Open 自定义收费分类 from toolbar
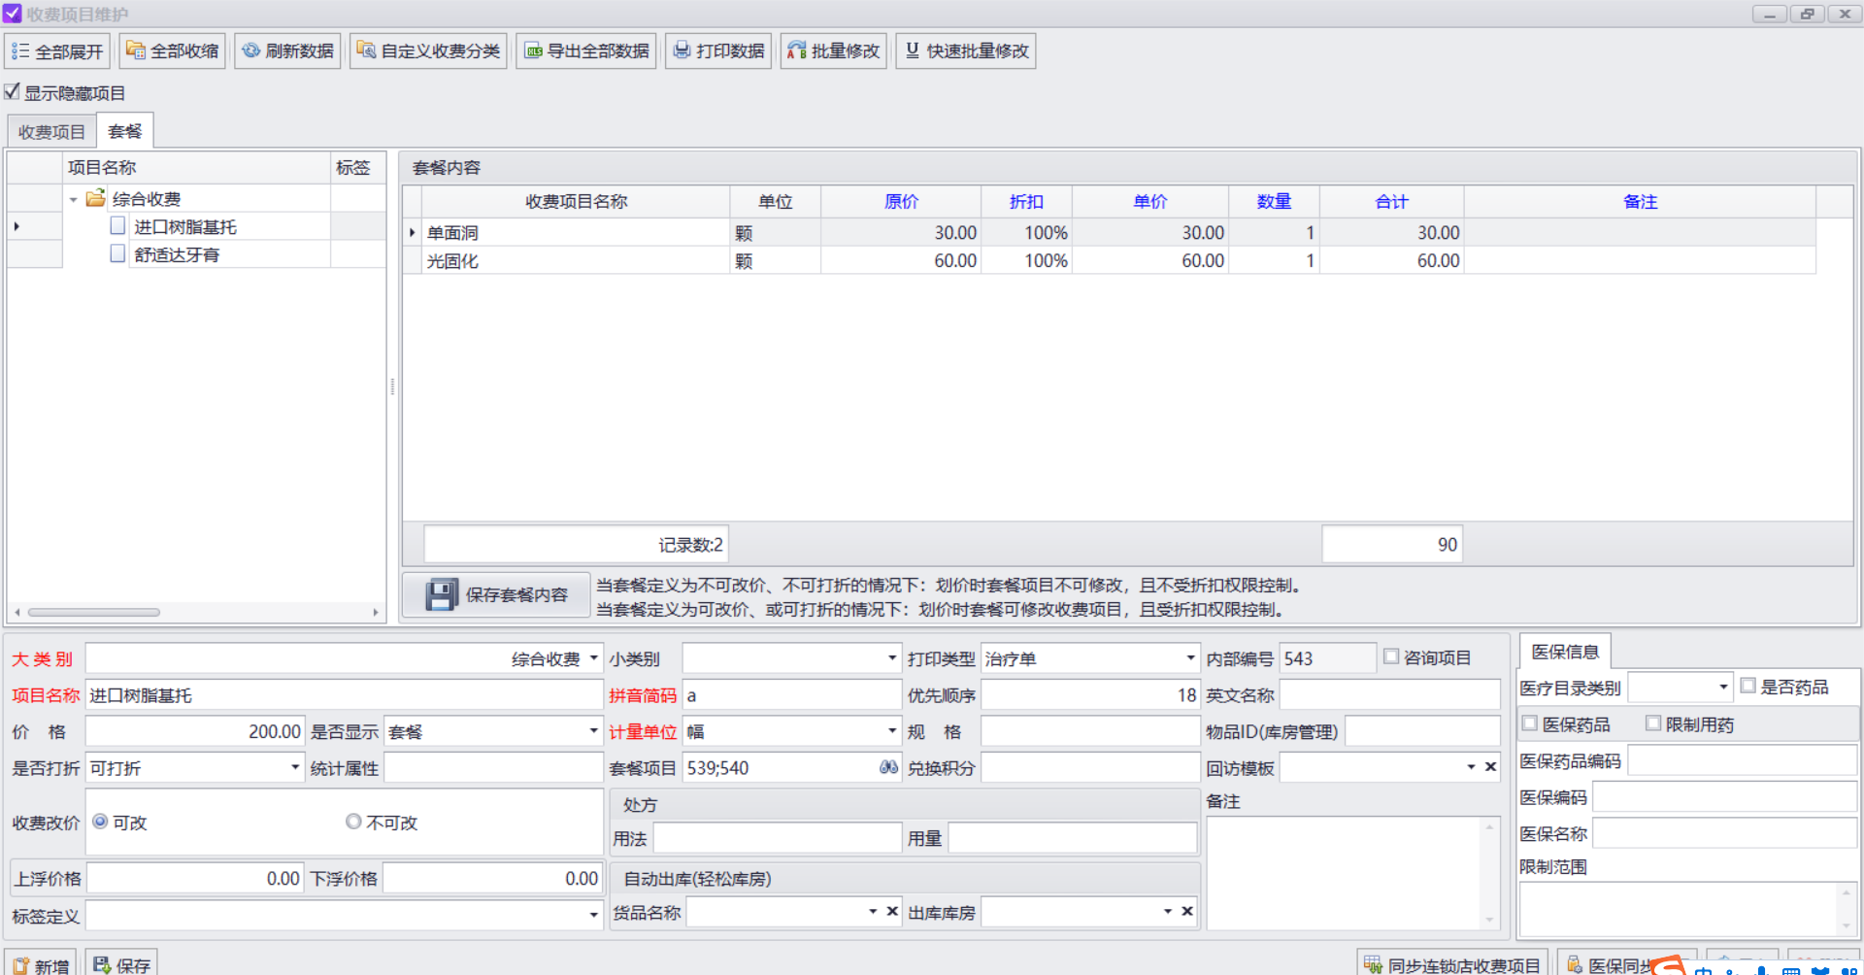This screenshot has width=1864, height=975. tap(428, 51)
